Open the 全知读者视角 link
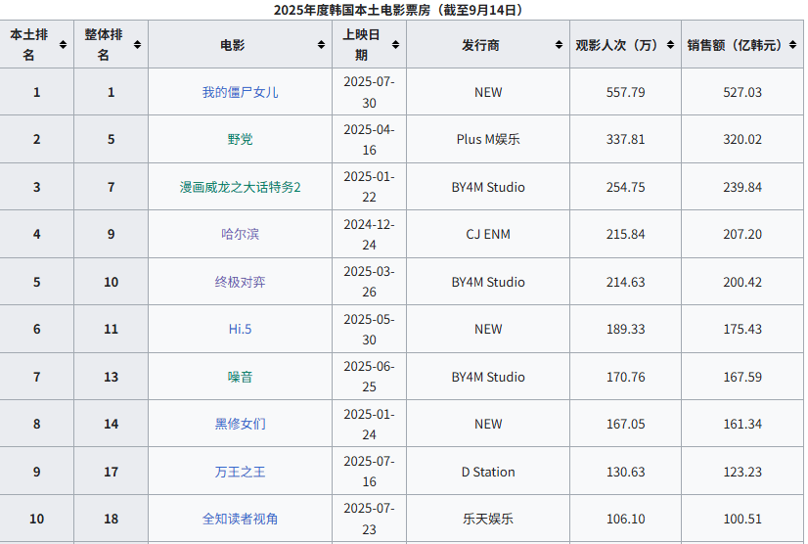808x544 pixels. pyautogui.click(x=240, y=519)
